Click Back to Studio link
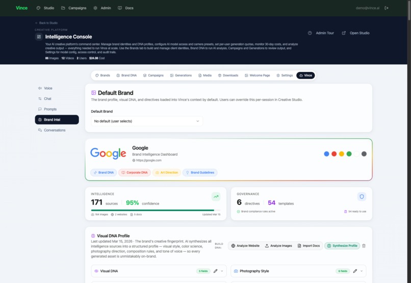The height and width of the screenshot is (283, 411). coord(46,23)
